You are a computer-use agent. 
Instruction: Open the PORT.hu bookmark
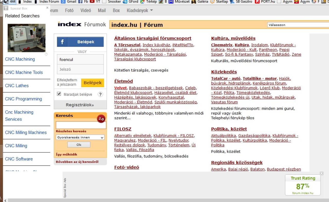265,2
